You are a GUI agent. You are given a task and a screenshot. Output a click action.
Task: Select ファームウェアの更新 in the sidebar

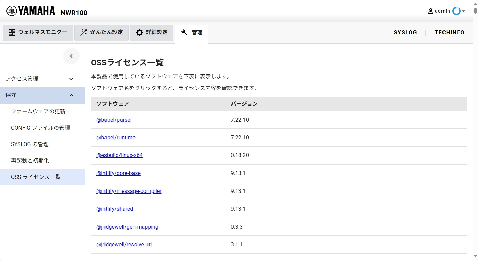(38, 112)
